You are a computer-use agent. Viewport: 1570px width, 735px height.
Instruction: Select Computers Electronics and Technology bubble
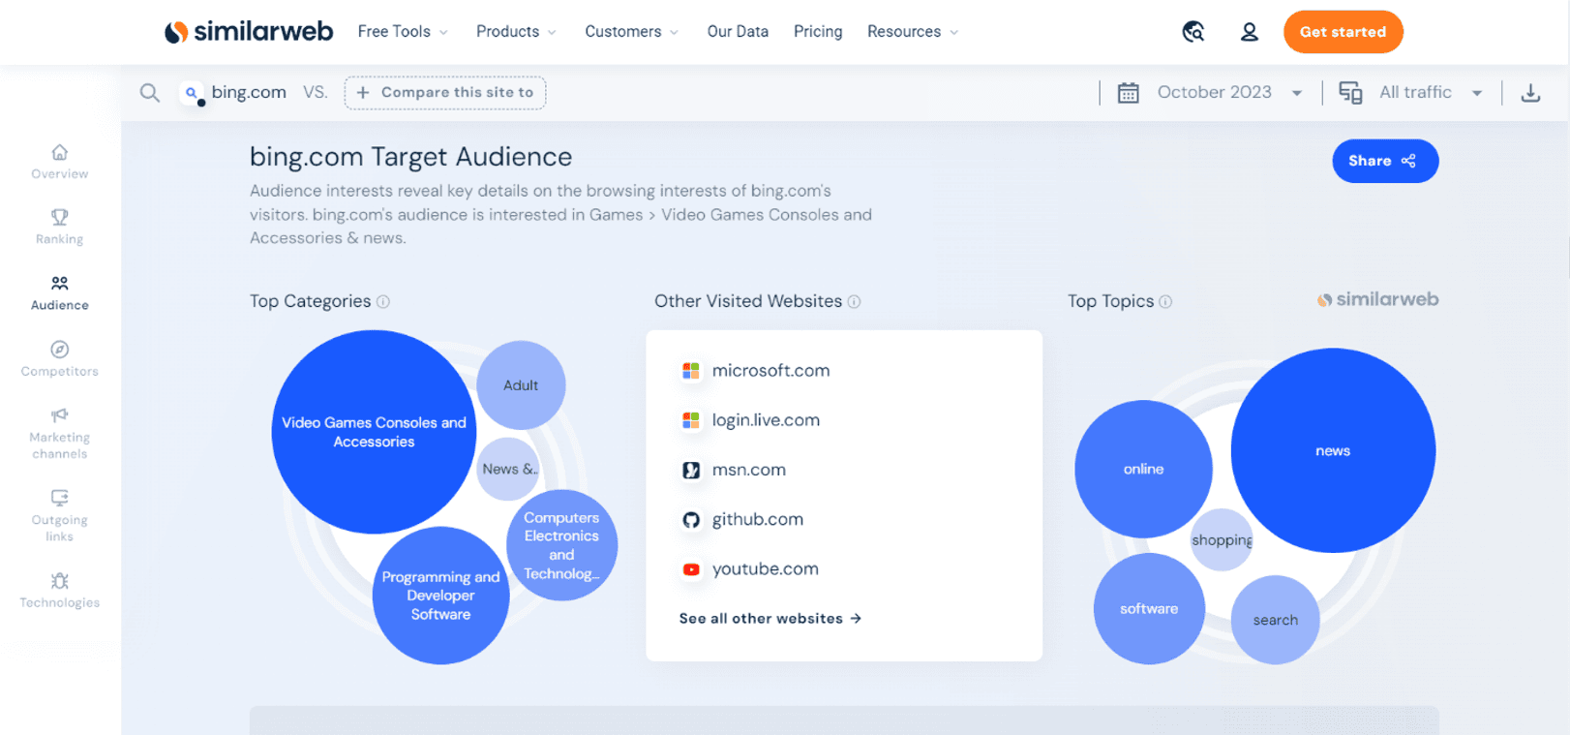pyautogui.click(x=561, y=545)
